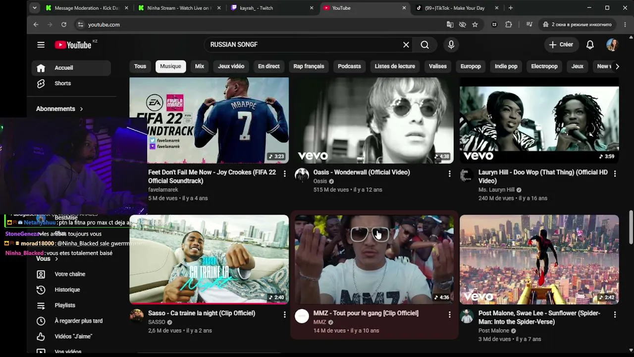Screen dimensions: 634x357
Task: Go to the YouTube logo home link
Action: (73, 45)
